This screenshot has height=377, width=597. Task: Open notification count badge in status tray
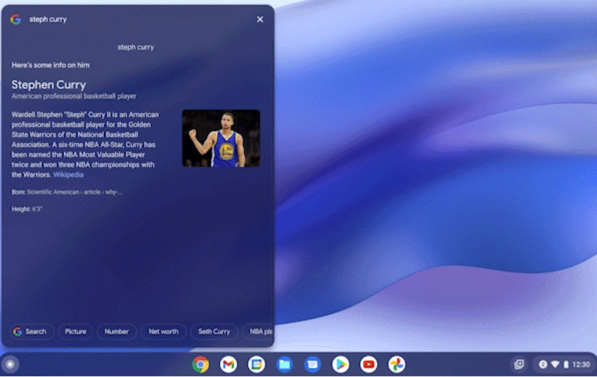pos(543,364)
